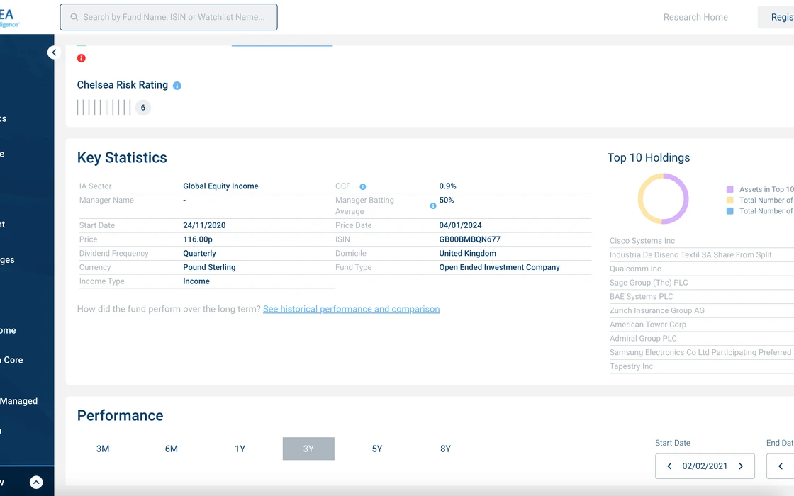Select Industria De Diseno Textil holding
The image size is (794, 496).
point(690,255)
